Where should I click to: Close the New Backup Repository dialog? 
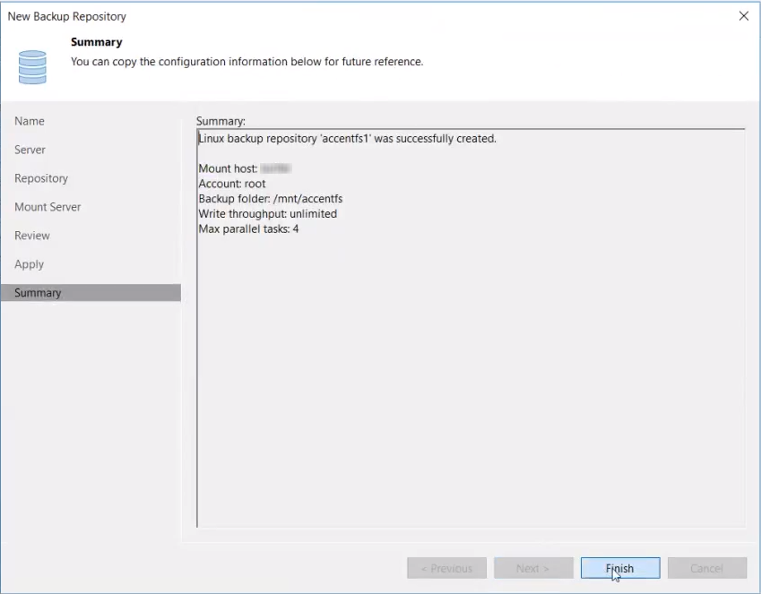(x=743, y=16)
